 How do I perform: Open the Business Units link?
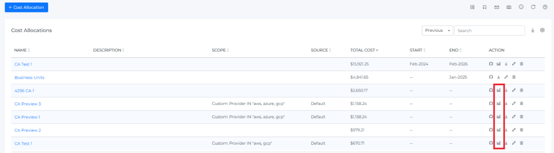(x=29, y=77)
